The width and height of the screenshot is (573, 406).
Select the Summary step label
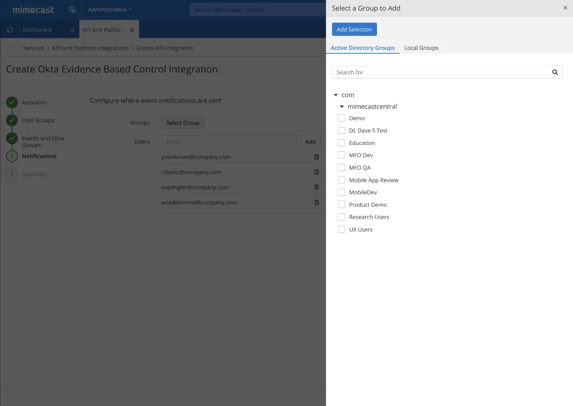tap(34, 174)
